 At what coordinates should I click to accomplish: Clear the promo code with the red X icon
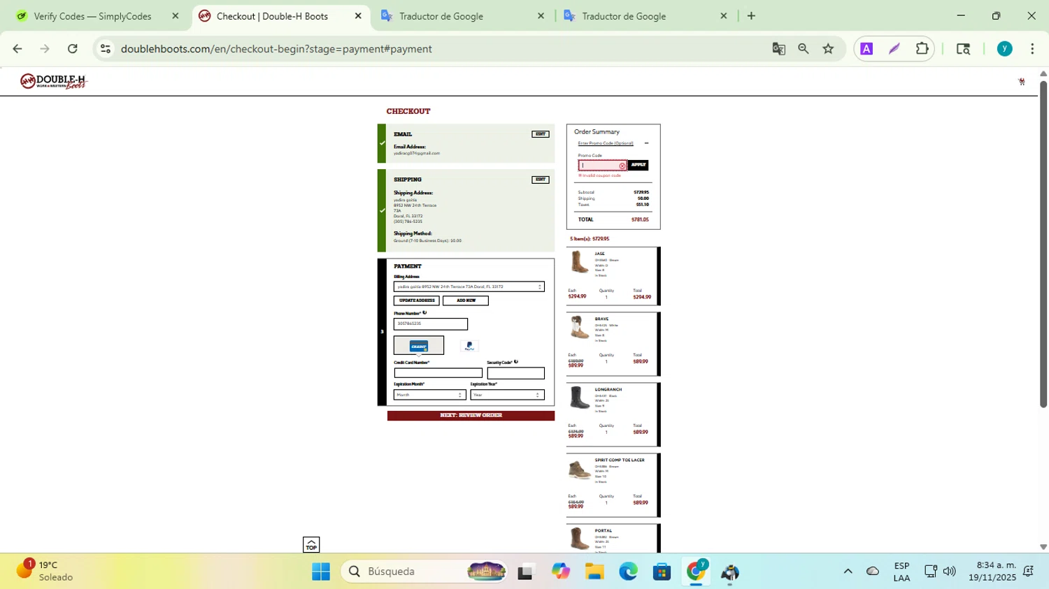(622, 166)
